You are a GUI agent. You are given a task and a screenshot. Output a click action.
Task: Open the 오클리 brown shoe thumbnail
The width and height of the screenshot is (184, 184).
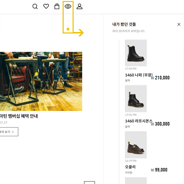[136, 145]
